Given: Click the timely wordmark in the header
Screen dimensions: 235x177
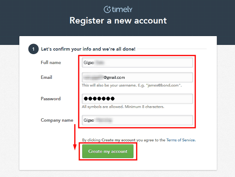Looking at the screenshot, I should point(122,10).
